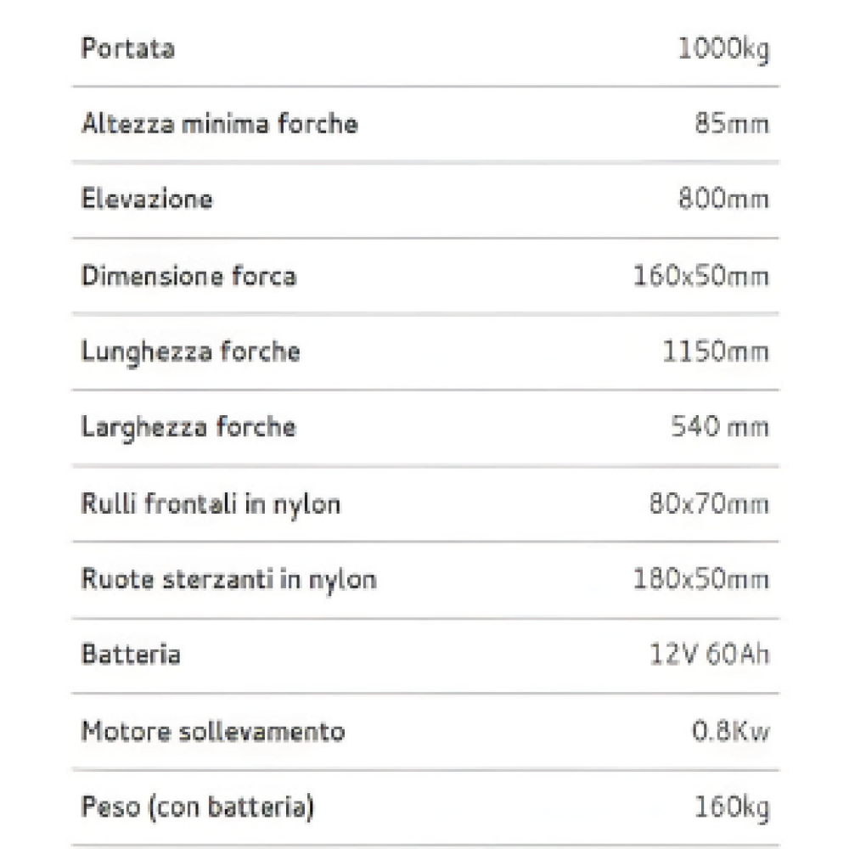This screenshot has width=849, height=849.
Task: Click the Batteria row label
Action: tap(131, 654)
